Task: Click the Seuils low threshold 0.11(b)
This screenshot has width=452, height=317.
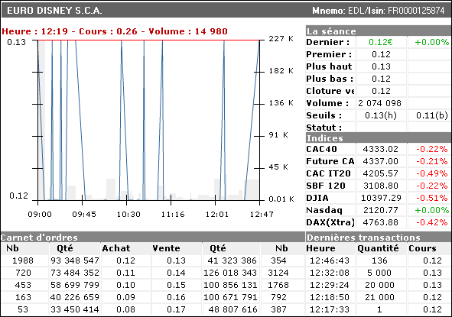Action: [x=432, y=115]
